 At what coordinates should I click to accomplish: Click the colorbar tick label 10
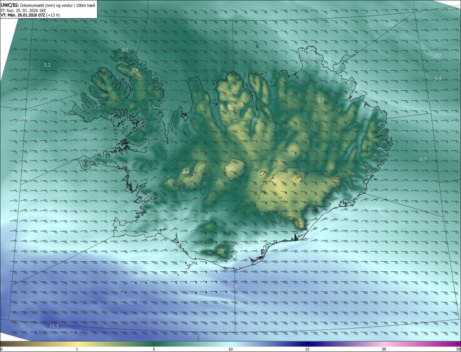(230, 349)
